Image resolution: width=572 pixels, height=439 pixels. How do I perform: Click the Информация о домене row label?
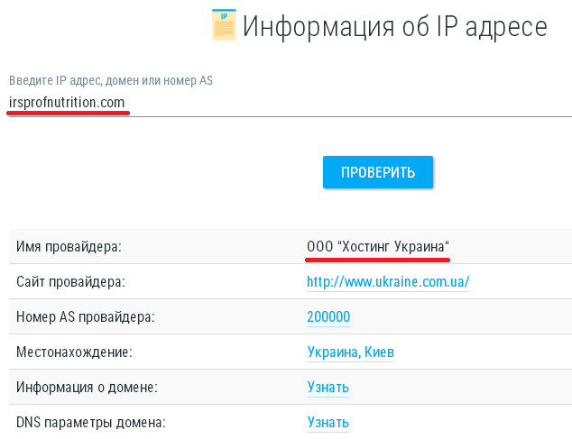pos(87,388)
